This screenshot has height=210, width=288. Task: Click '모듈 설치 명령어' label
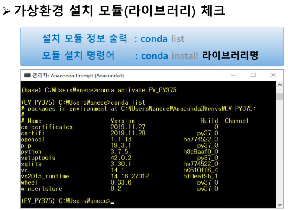click(78, 55)
